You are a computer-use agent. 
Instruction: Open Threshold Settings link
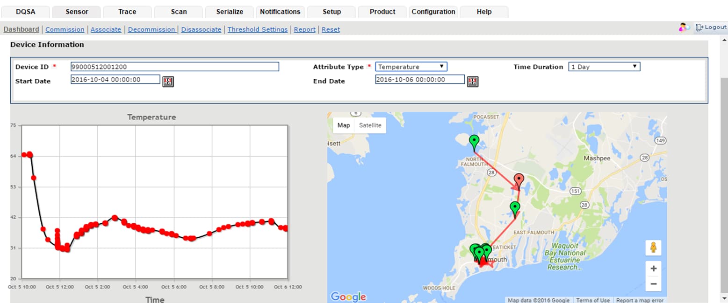pyautogui.click(x=258, y=29)
